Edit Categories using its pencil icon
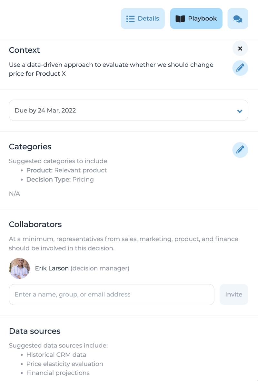The width and height of the screenshot is (258, 381). point(240,150)
